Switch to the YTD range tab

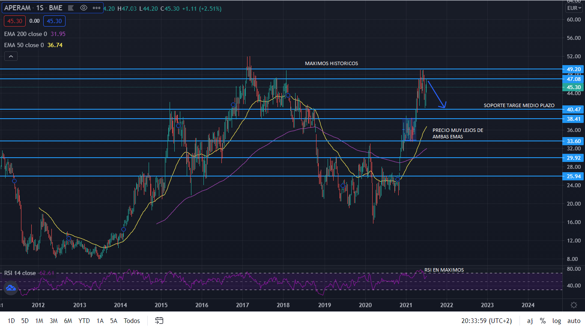point(84,320)
